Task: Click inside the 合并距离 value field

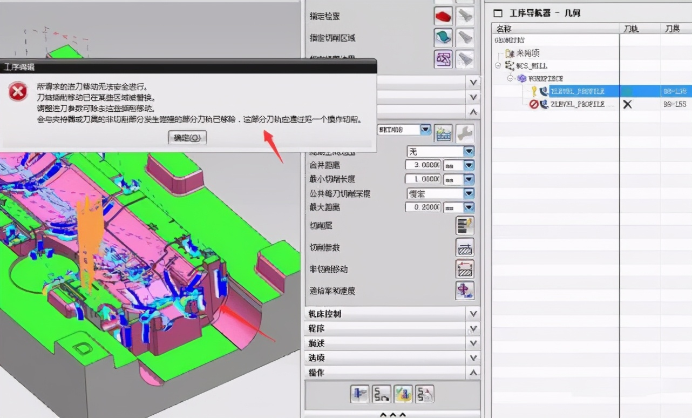Action: [424, 165]
